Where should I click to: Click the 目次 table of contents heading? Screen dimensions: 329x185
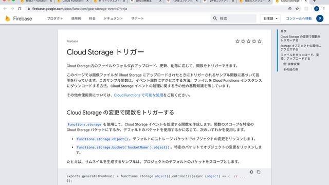pyautogui.click(x=283, y=31)
